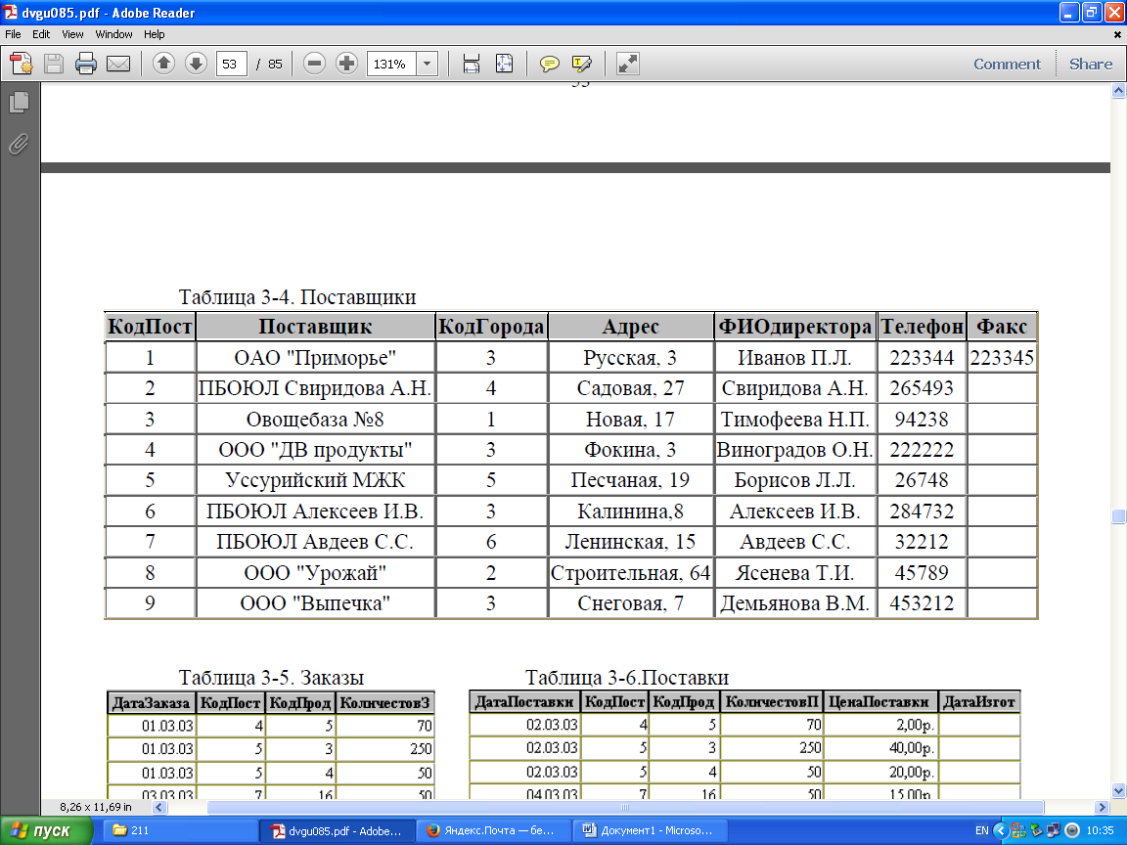1127x845 pixels.
Task: Click the cell Овощебаза №8
Action: 315,419
